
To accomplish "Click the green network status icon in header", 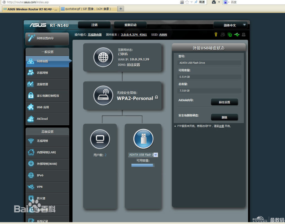I will (x=230, y=35).
